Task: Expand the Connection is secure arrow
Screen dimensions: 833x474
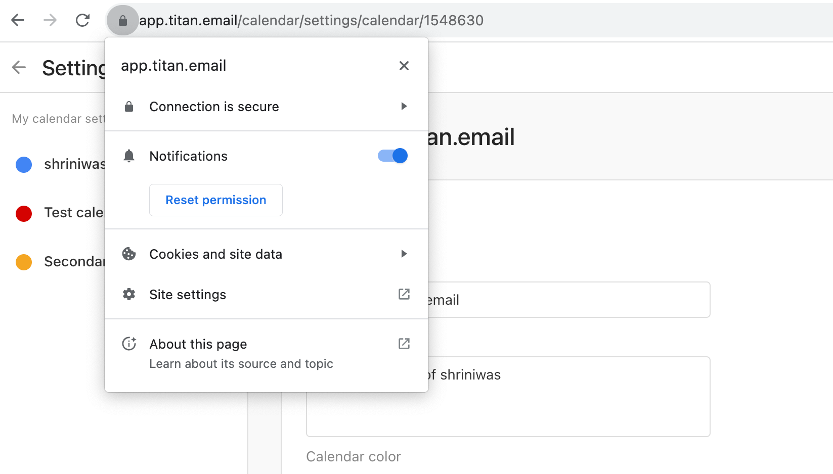Action: click(404, 106)
